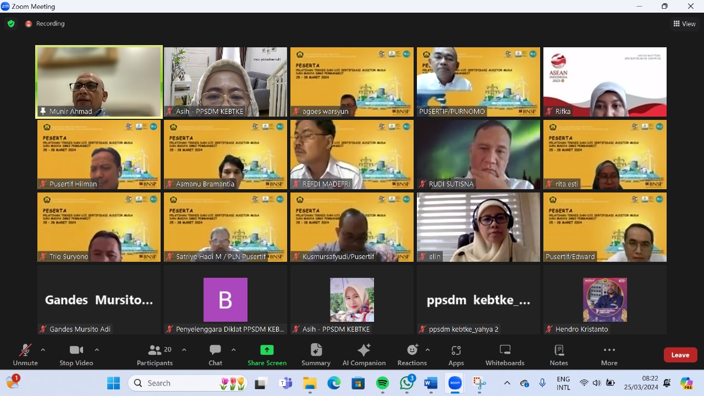Open the Notes panel
Image resolution: width=704 pixels, height=396 pixels.
pos(558,355)
